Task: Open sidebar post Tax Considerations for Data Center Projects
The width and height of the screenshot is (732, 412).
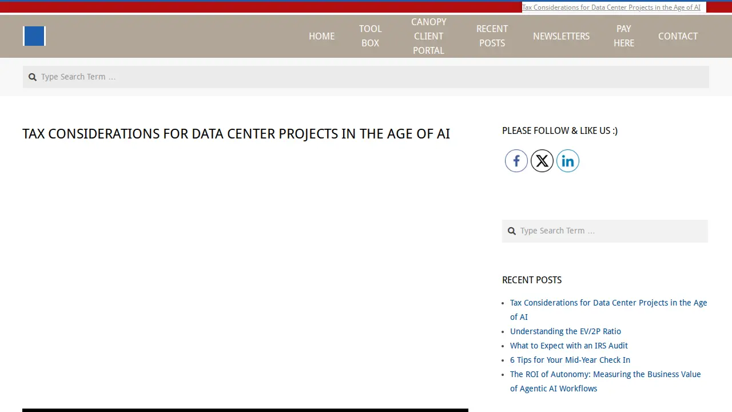Action: point(608,310)
